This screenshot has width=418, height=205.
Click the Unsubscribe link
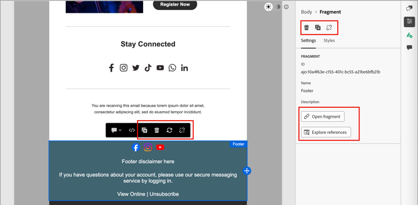coord(164,194)
